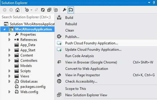Click the Refresh icon in toolbar
Image resolution: width=157 pixels, height=100 pixels.
pyautogui.click(x=43, y=10)
